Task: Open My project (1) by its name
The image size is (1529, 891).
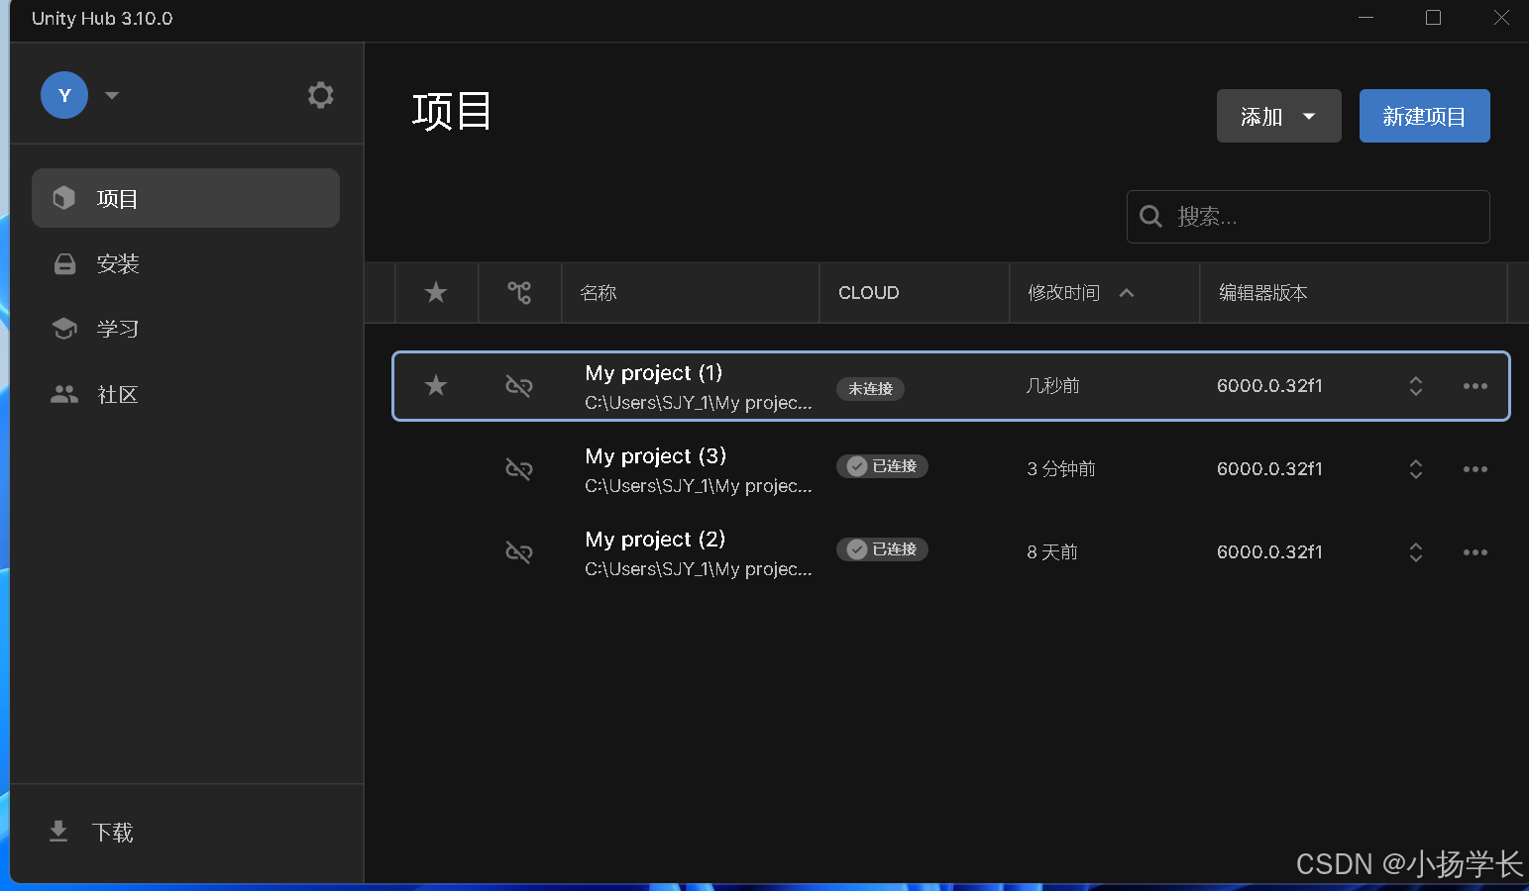Action: 654,373
